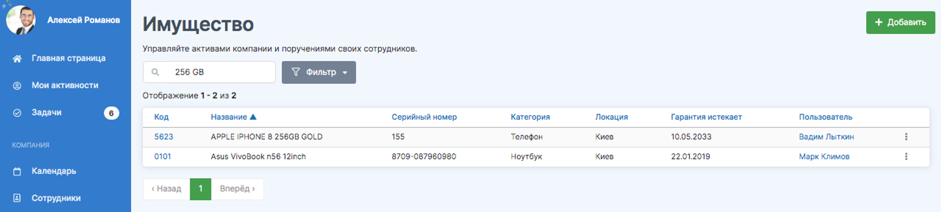
Task: Open user Марк Климов link
Action: [824, 156]
